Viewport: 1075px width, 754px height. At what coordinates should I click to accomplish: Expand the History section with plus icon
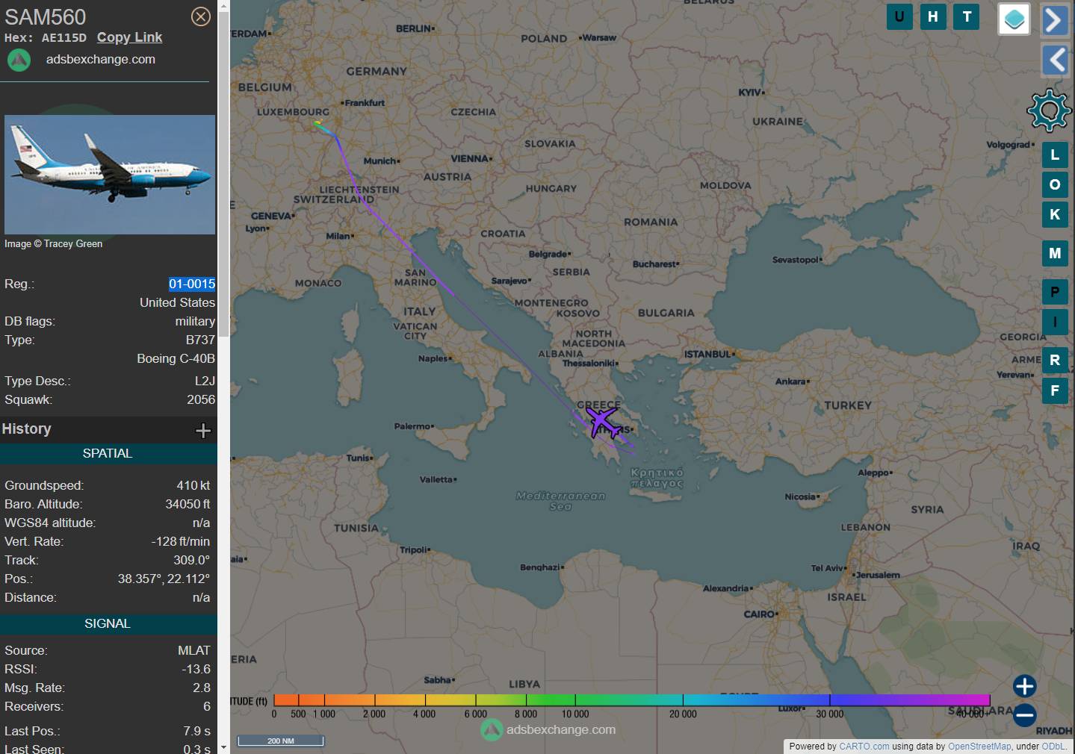203,431
